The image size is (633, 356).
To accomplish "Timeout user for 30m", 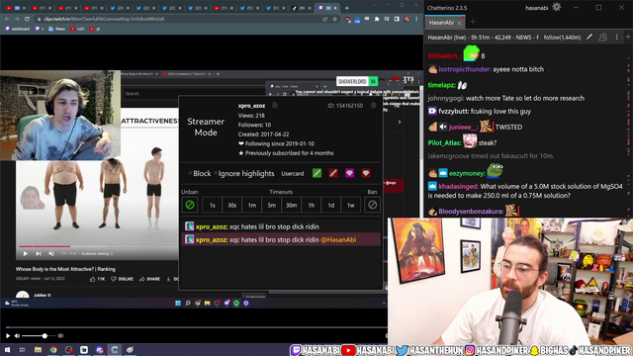I will point(291,205).
